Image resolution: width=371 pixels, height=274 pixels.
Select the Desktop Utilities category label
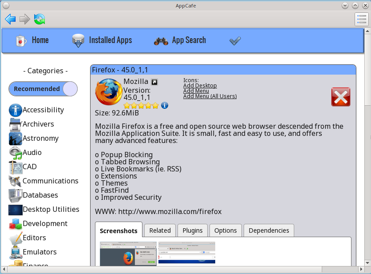coord(51,209)
